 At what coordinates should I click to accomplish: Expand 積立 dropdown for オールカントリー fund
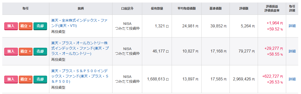(26, 51)
